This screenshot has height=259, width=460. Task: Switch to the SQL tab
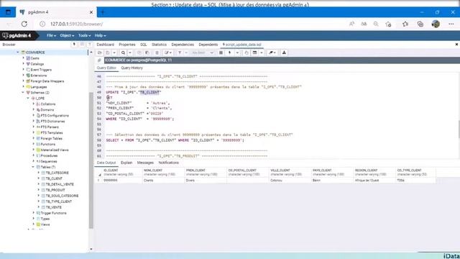tap(144, 45)
